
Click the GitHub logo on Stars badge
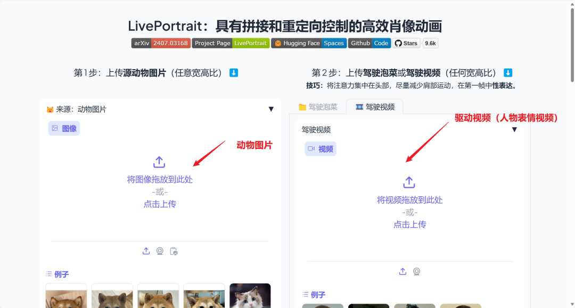[x=398, y=43]
